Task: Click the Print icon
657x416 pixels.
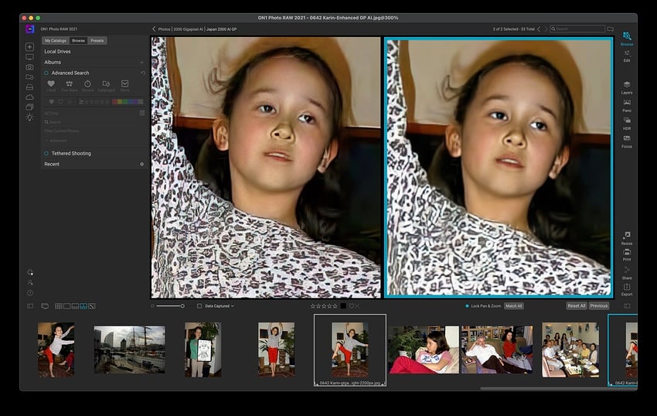Action: pos(627,252)
